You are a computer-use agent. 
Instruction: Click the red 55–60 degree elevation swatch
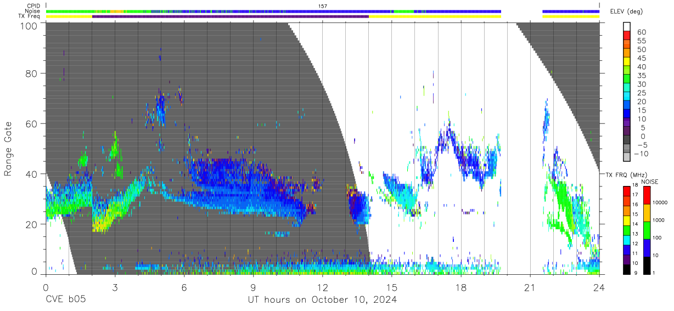click(627, 35)
